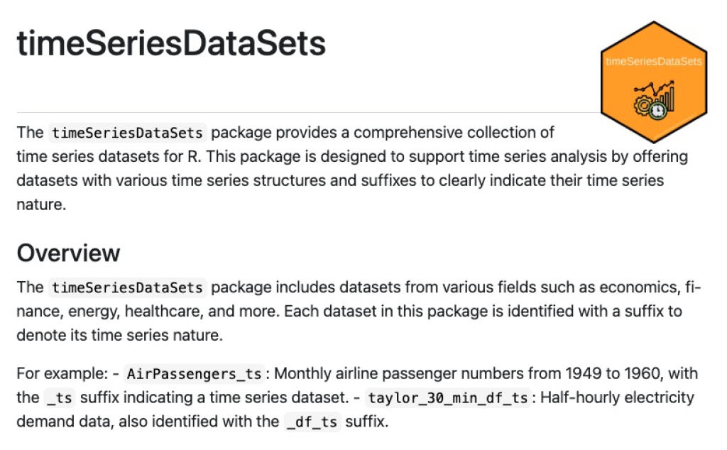Click the timeSeriesDataSets code tag under Overview

click(x=127, y=287)
